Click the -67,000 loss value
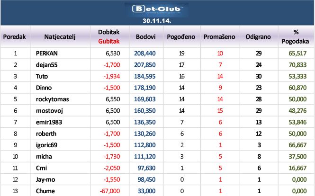This screenshot has height=196, width=315. [110, 191]
